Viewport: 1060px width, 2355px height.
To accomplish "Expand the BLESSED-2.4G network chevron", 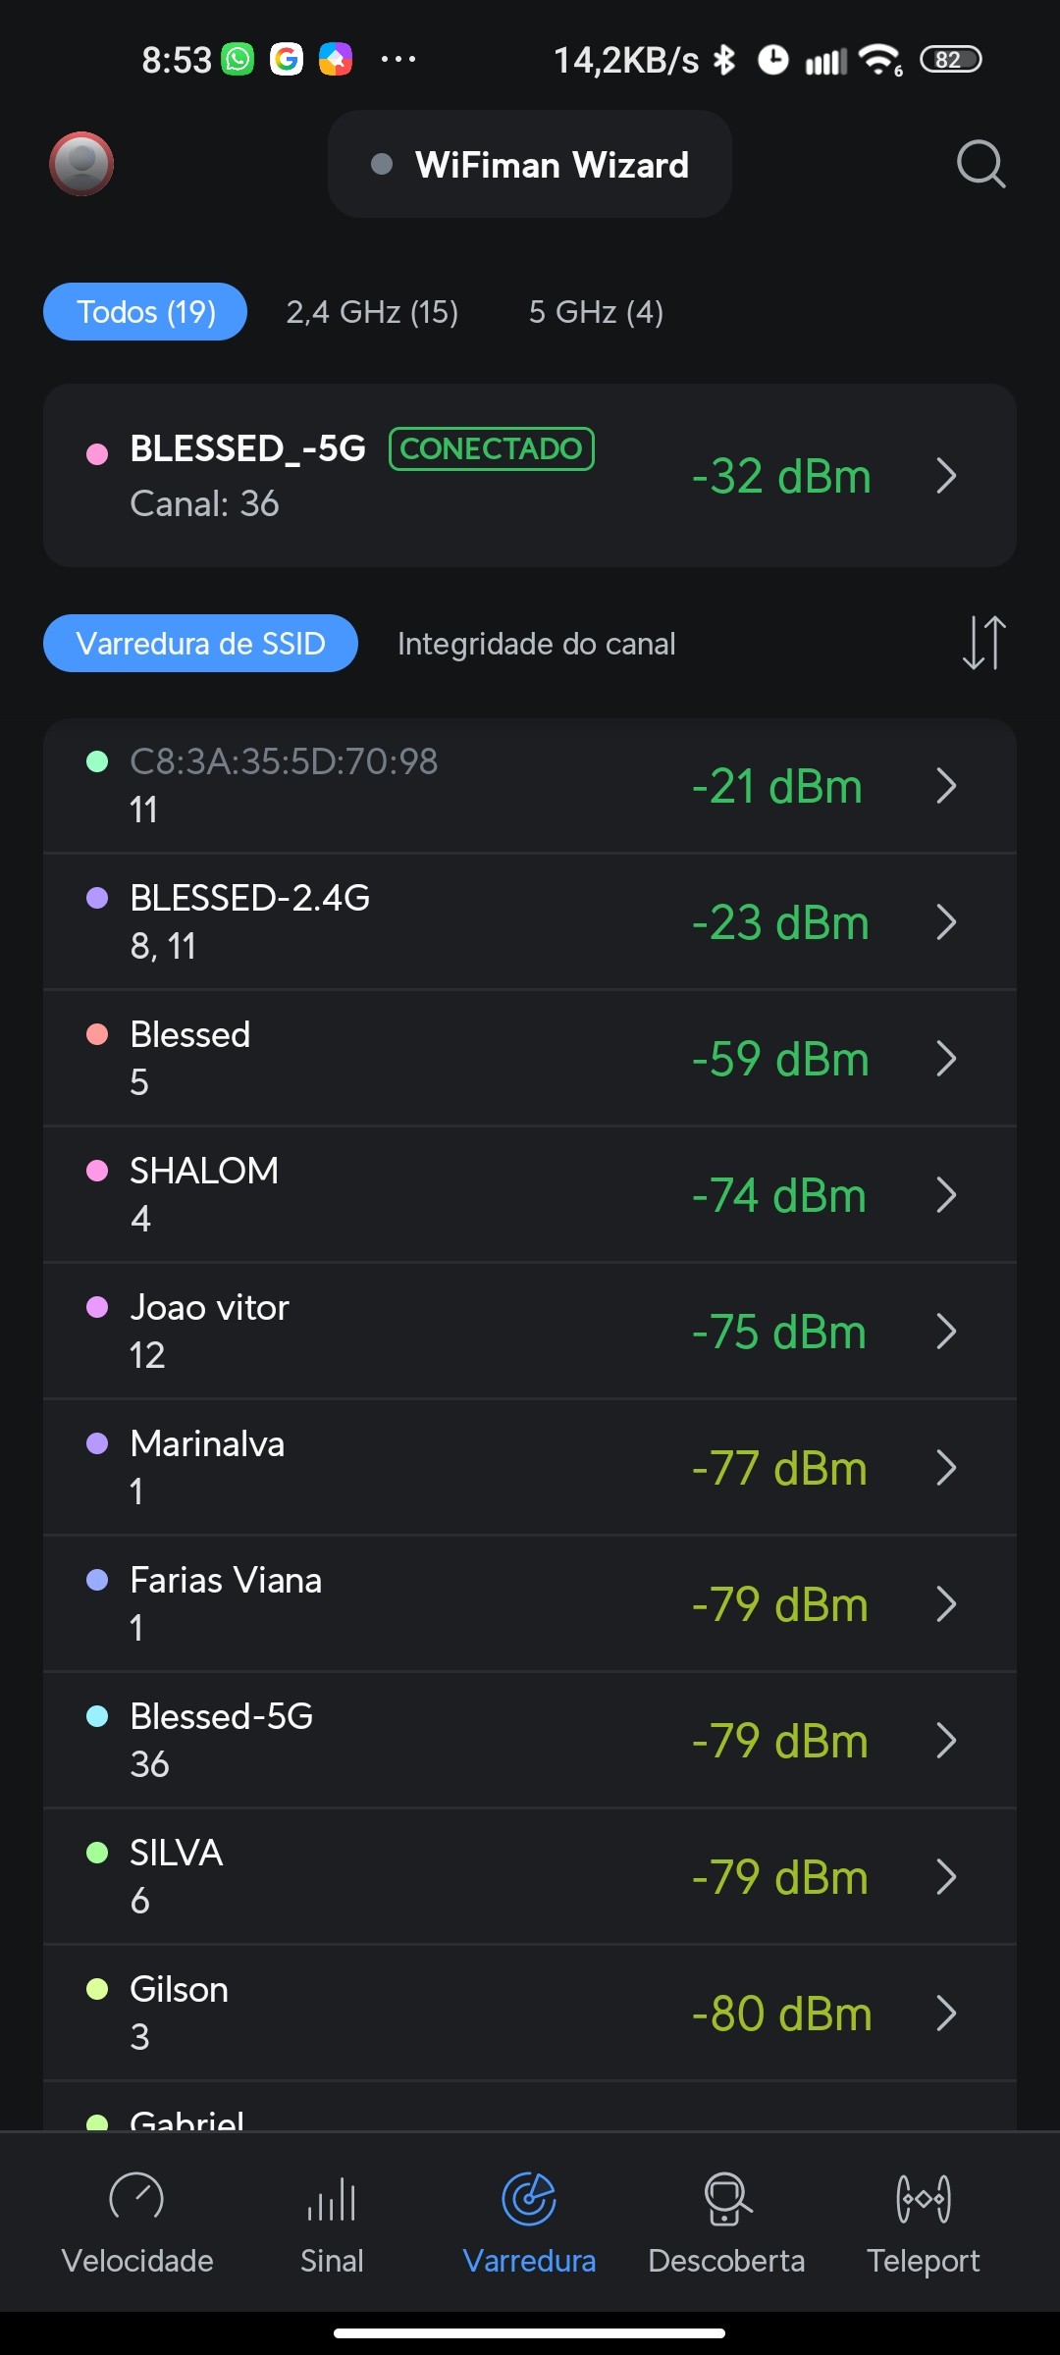I will (945, 922).
